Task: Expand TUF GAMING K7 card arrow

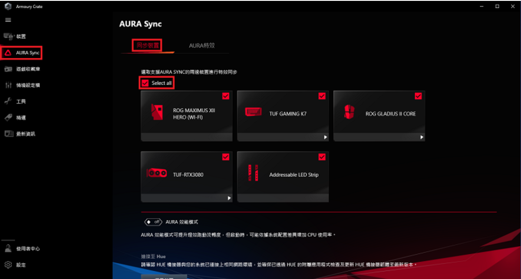Action: point(326,137)
